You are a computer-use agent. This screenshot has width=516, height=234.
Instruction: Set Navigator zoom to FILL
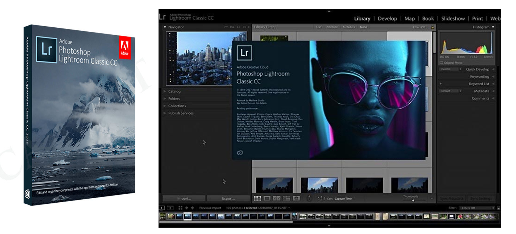point(232,27)
